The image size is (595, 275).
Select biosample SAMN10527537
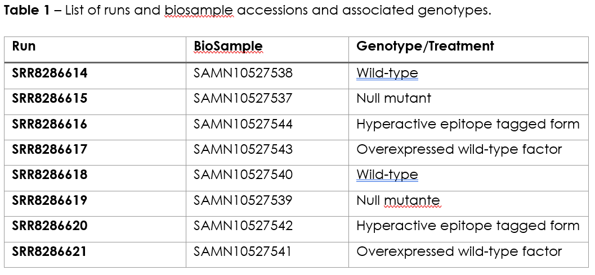(243, 99)
